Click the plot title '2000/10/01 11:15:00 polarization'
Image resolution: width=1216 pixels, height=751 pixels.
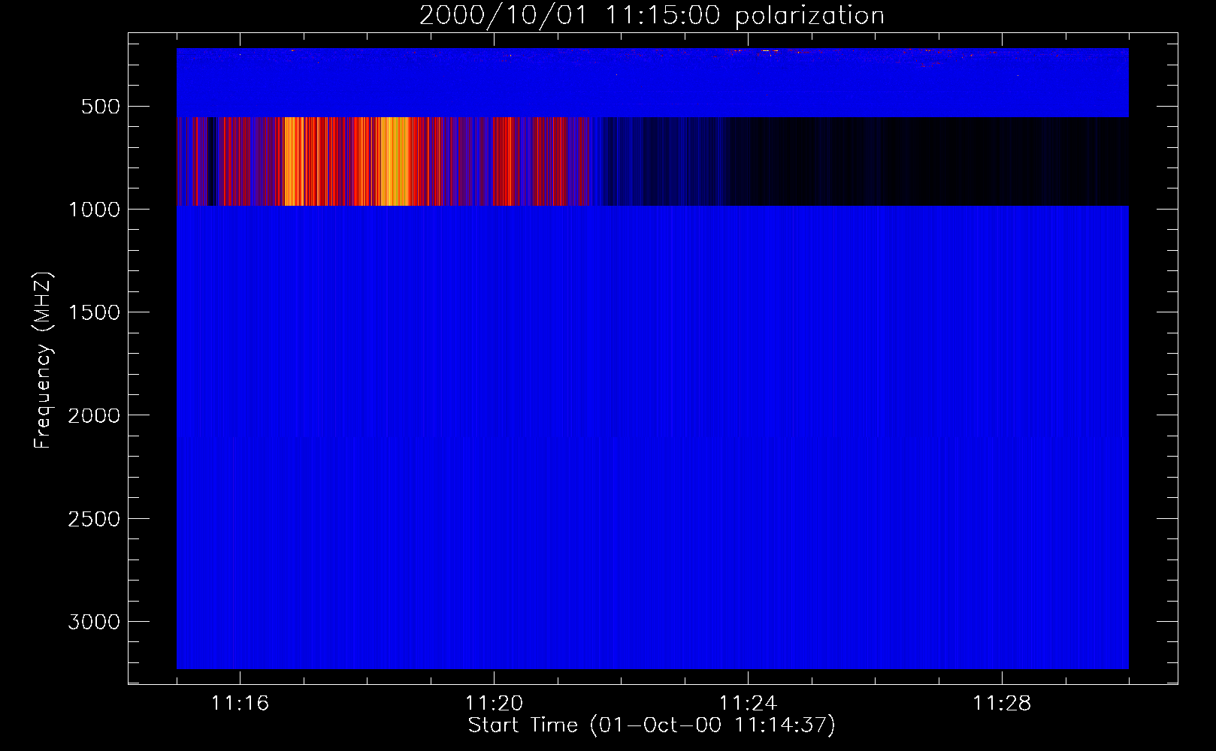(652, 15)
